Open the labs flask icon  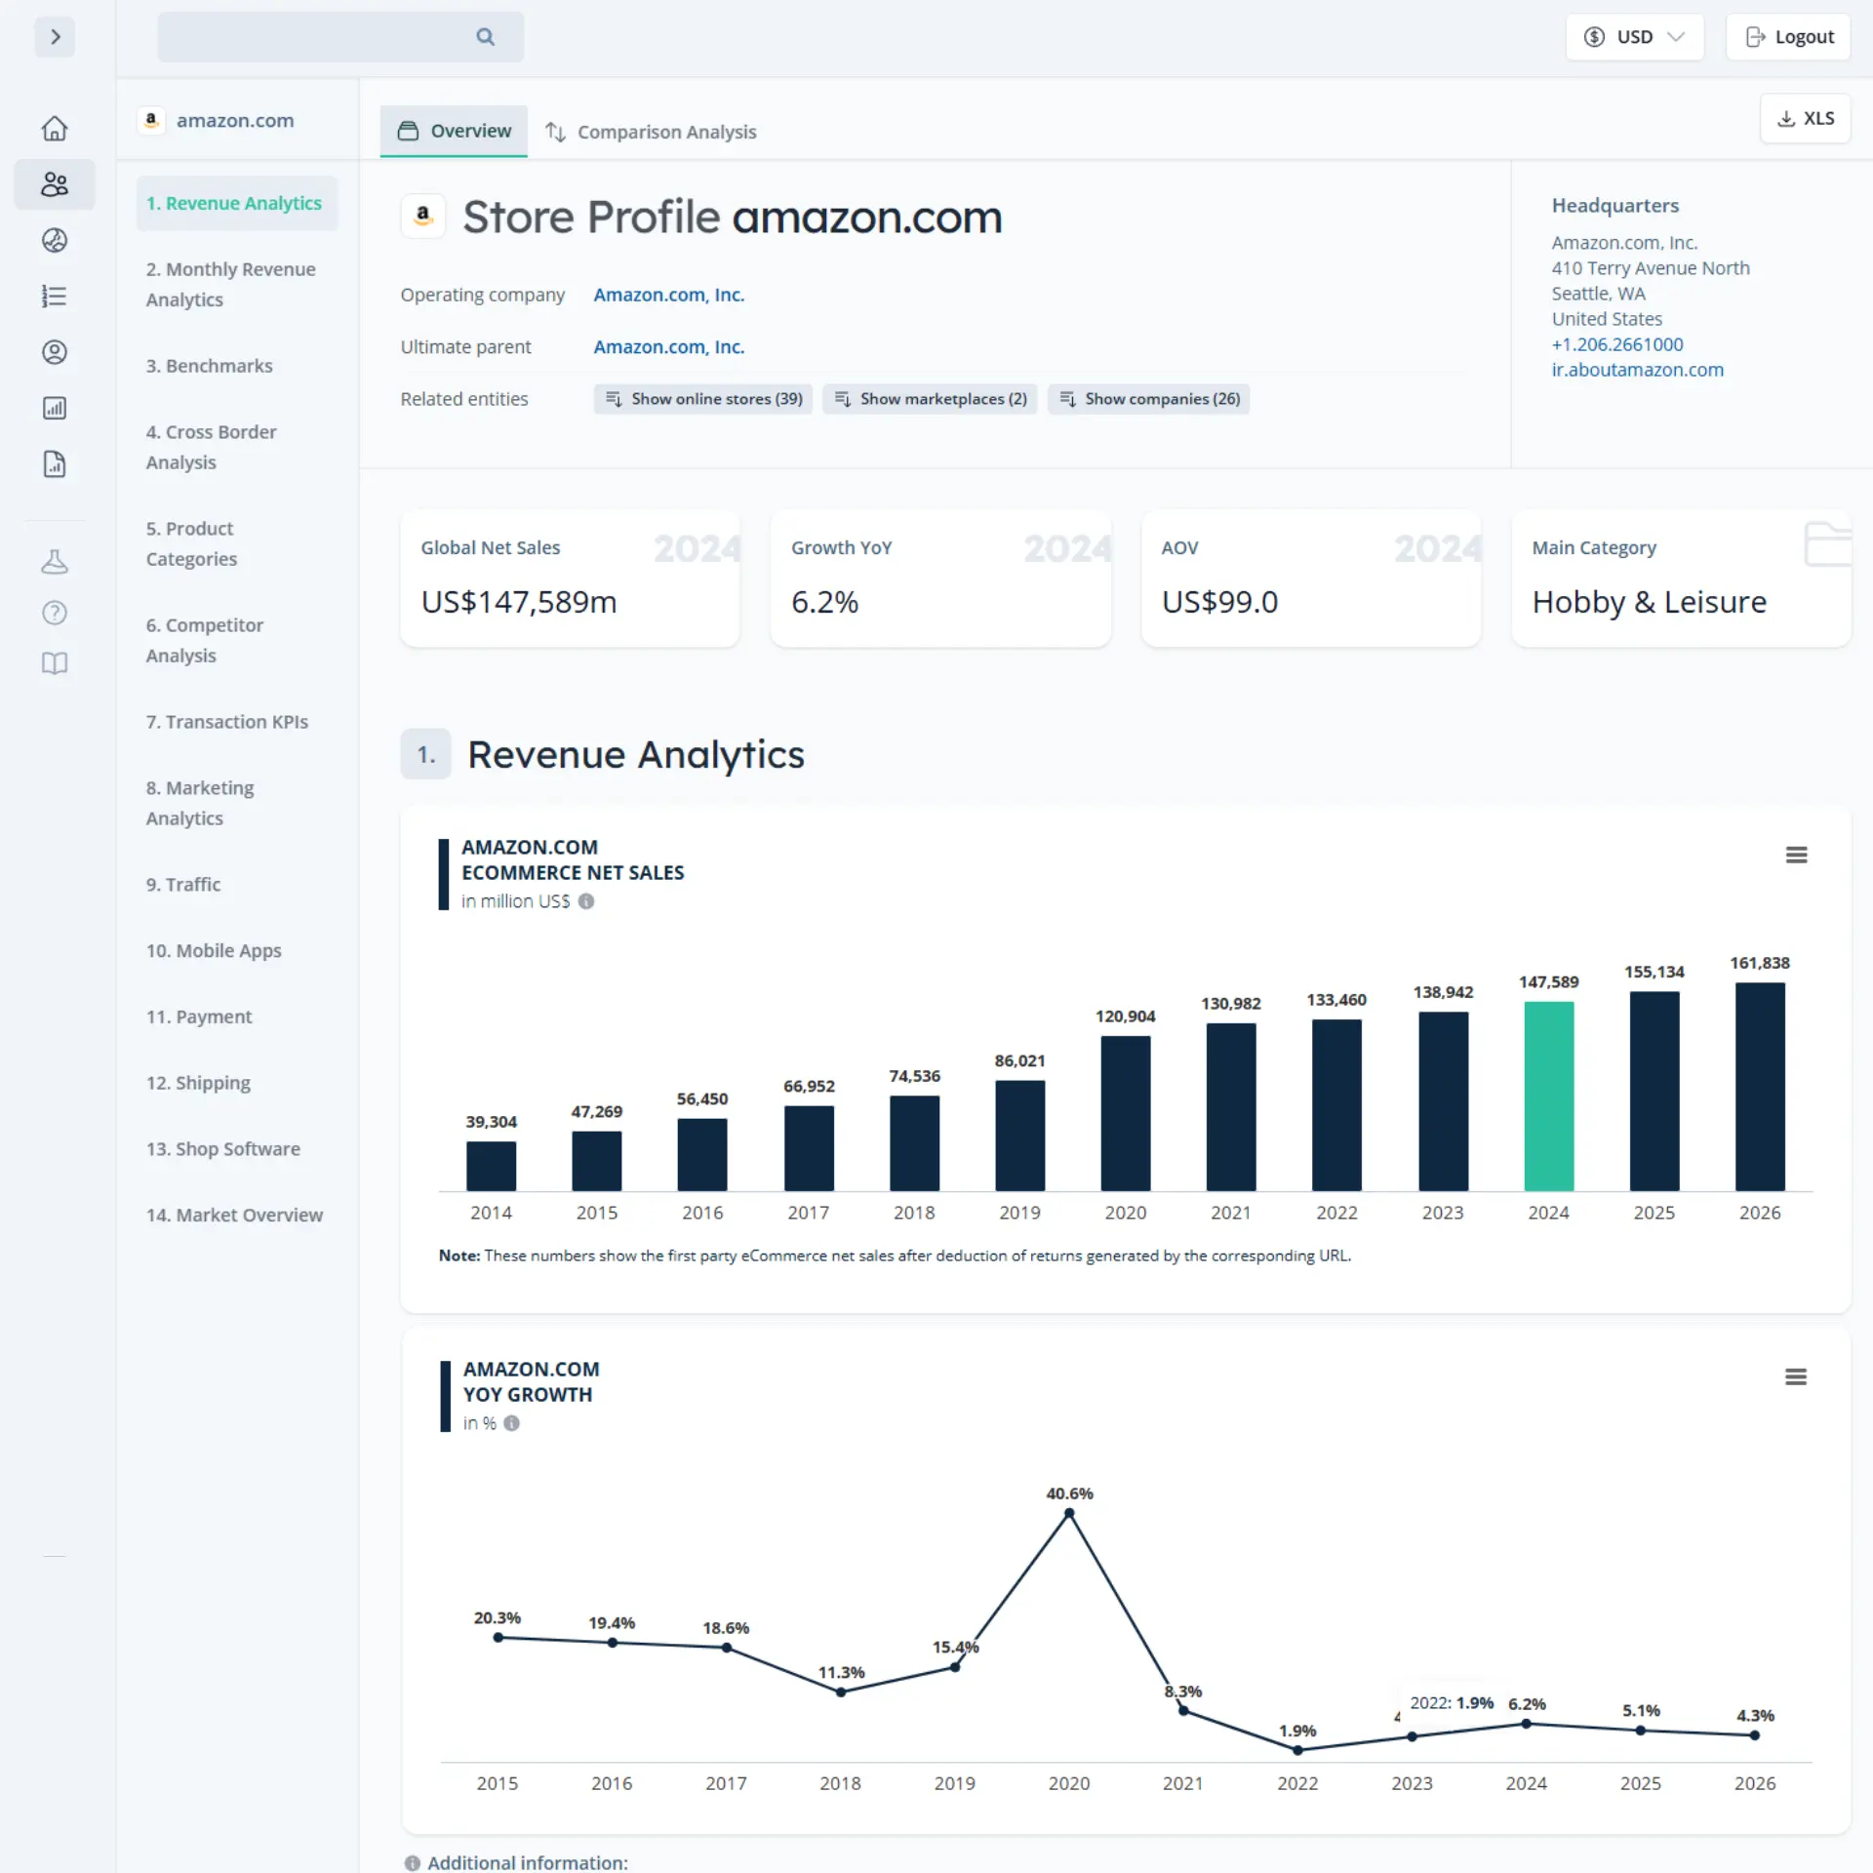(55, 561)
